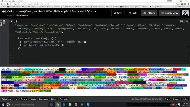
Task: Click the Chartreuse color swatch
Action: pyautogui.click(x=129, y=69)
